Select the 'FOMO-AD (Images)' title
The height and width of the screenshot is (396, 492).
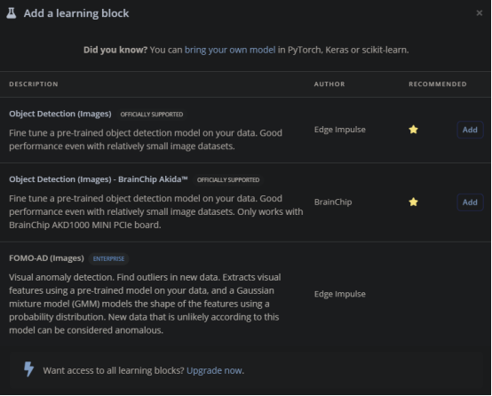coord(46,258)
